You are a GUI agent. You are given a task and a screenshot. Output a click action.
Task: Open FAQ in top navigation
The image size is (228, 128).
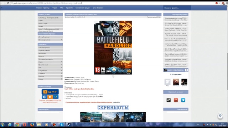[x=62, y=8]
